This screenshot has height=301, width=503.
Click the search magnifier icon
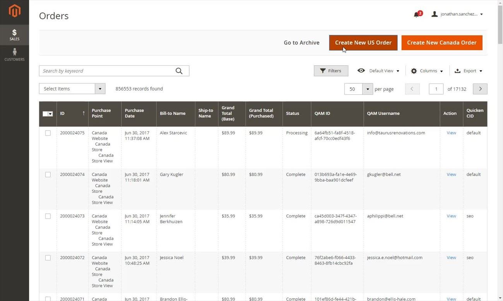coord(179,71)
